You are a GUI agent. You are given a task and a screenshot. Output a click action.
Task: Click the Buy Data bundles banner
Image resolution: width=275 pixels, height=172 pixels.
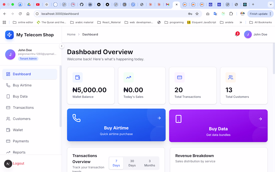pos(218,126)
